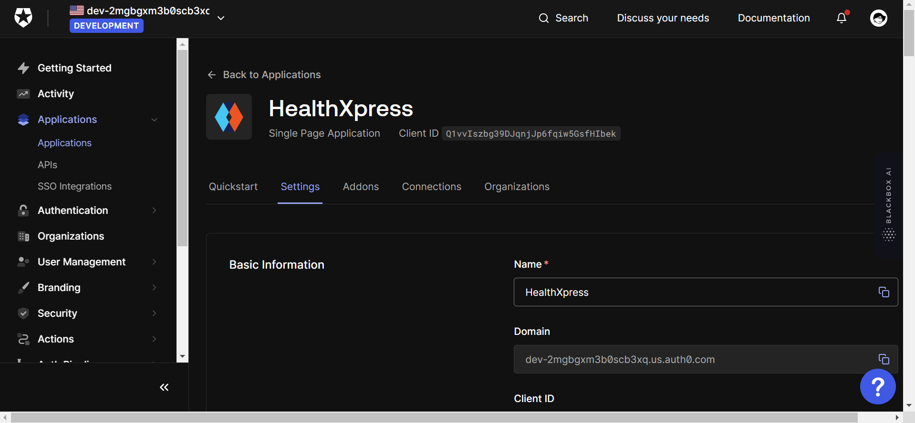Open the tenant switcher dropdown
This screenshot has height=423, width=915.
[x=221, y=18]
